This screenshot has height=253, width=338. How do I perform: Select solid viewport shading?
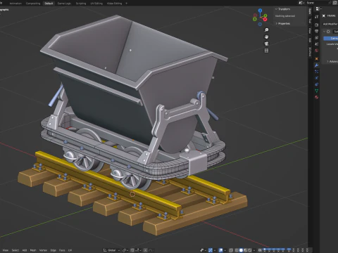(x=241, y=250)
